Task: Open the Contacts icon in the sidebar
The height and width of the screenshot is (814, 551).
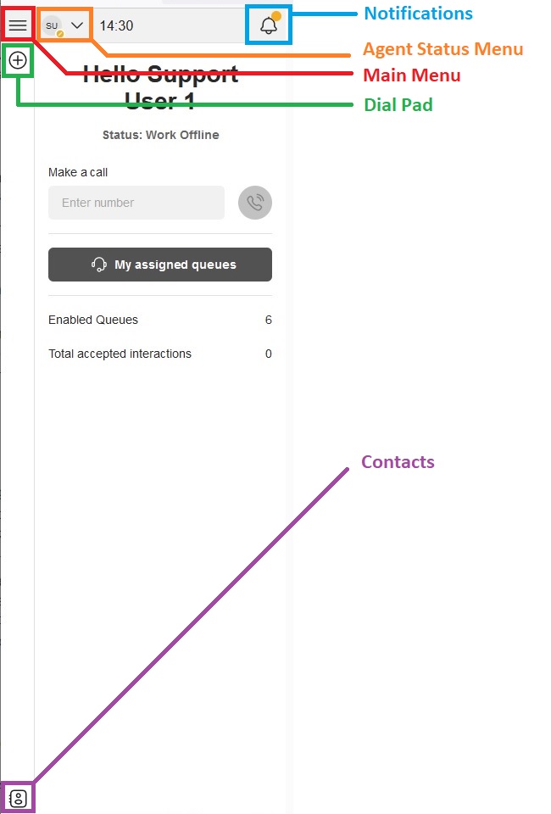Action: [18, 798]
